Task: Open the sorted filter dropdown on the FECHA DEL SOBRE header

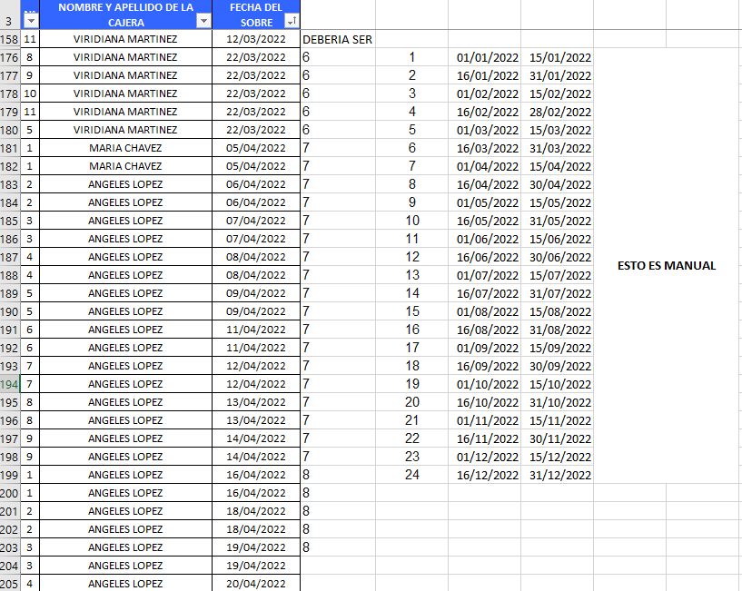Action: click(x=291, y=21)
